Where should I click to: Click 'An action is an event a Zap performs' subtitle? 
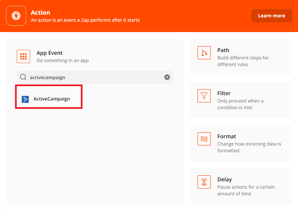pos(85,20)
